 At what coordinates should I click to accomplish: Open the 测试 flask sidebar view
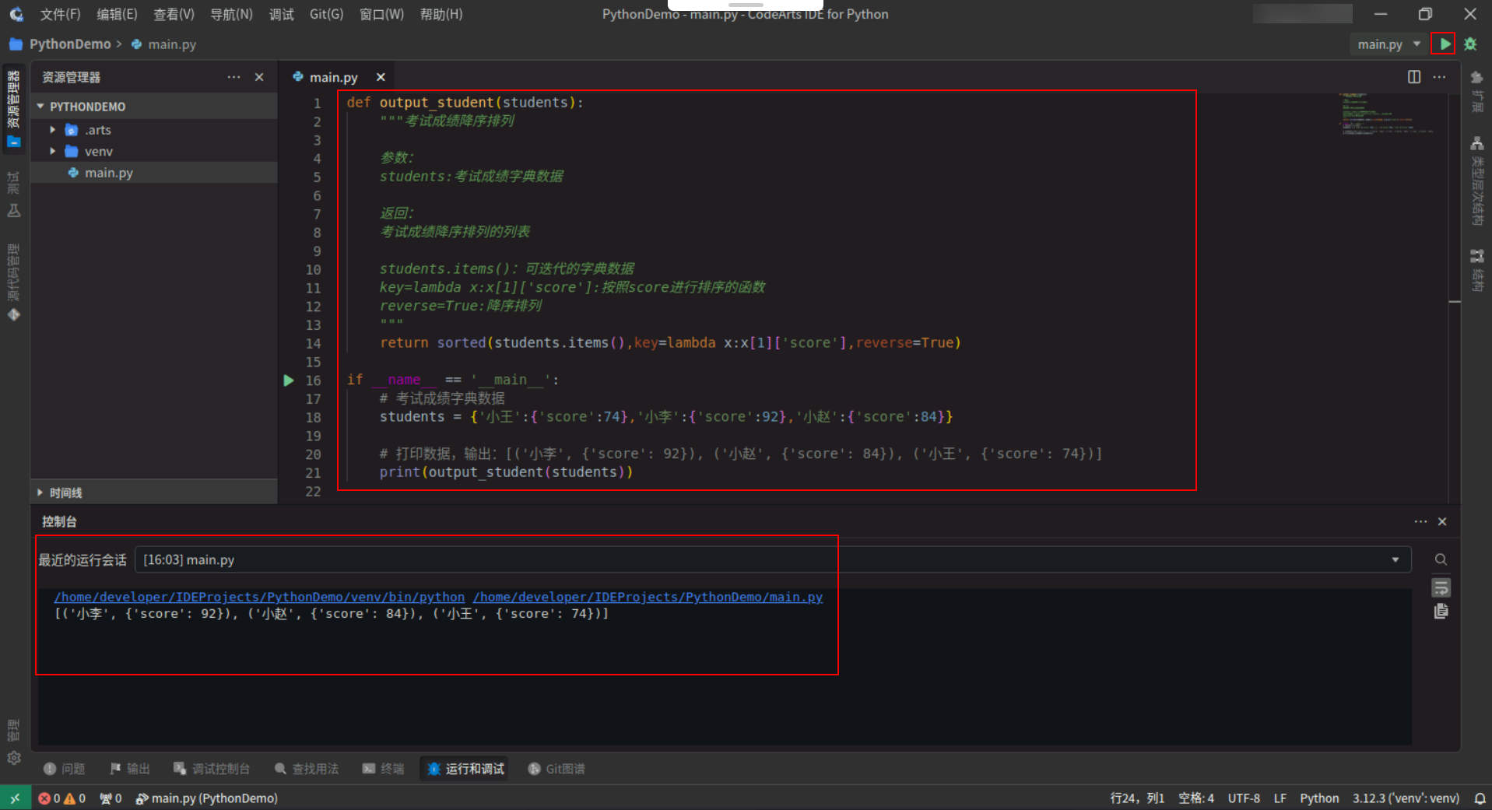[x=14, y=195]
